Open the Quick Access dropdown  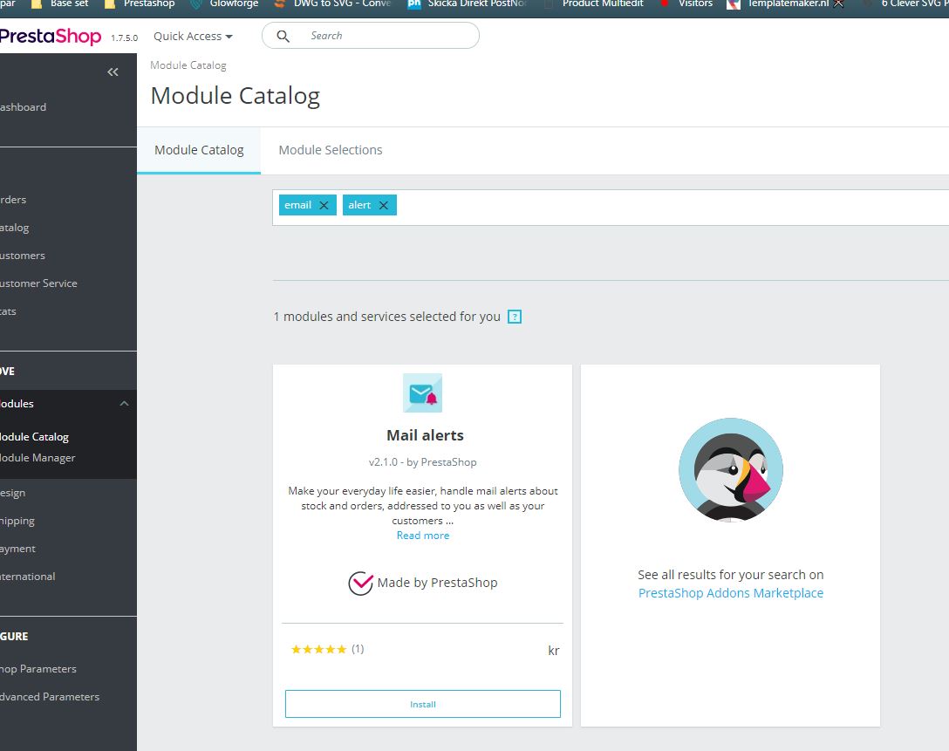[193, 37]
